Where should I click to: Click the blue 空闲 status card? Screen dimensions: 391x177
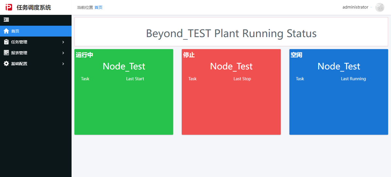(339, 92)
